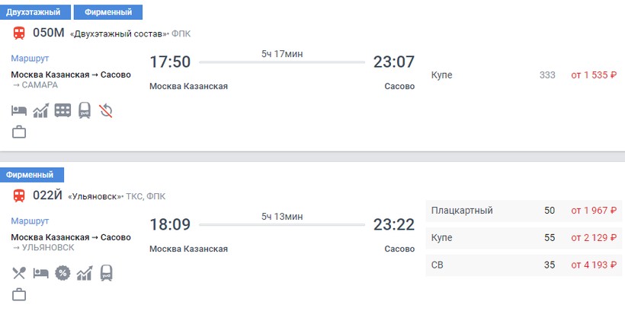The image size is (625, 311).
Task: Select the Купе option priced from 1 535 ₽
Action: [525, 75]
